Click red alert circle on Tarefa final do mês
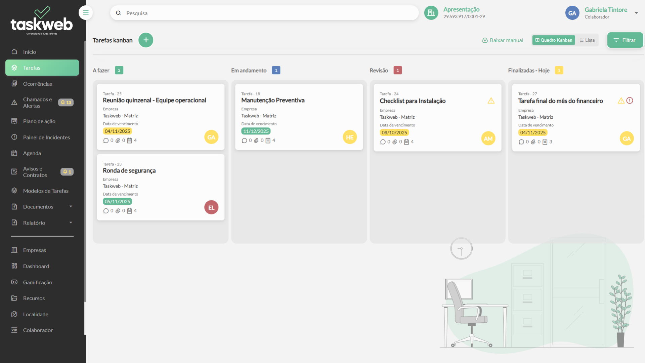 pyautogui.click(x=630, y=100)
